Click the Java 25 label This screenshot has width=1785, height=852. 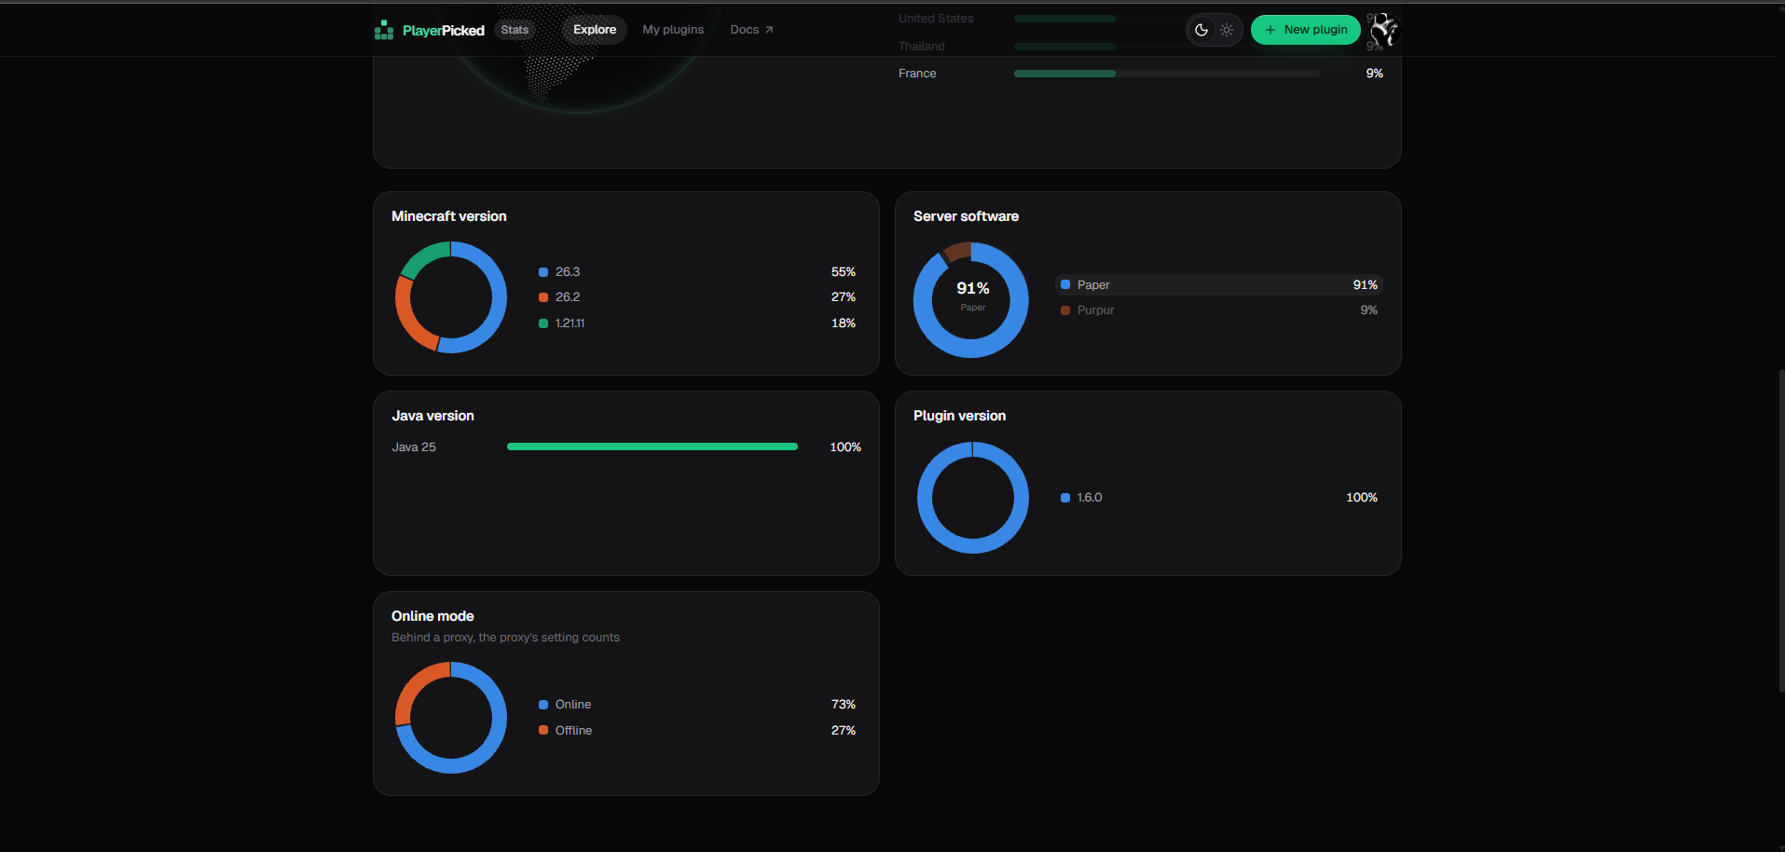pos(414,447)
